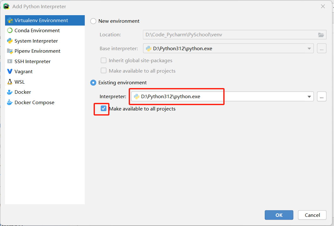The width and height of the screenshot is (334, 226).
Task: Click the Vagrant V icon
Action: pos(10,72)
